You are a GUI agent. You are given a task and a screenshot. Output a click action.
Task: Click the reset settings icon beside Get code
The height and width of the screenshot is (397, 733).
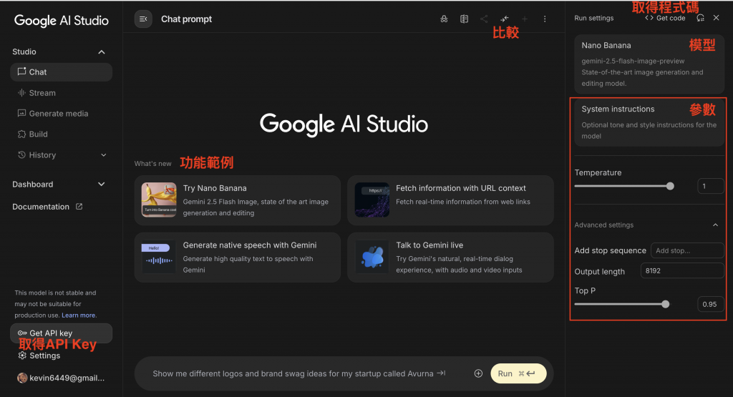pos(700,18)
